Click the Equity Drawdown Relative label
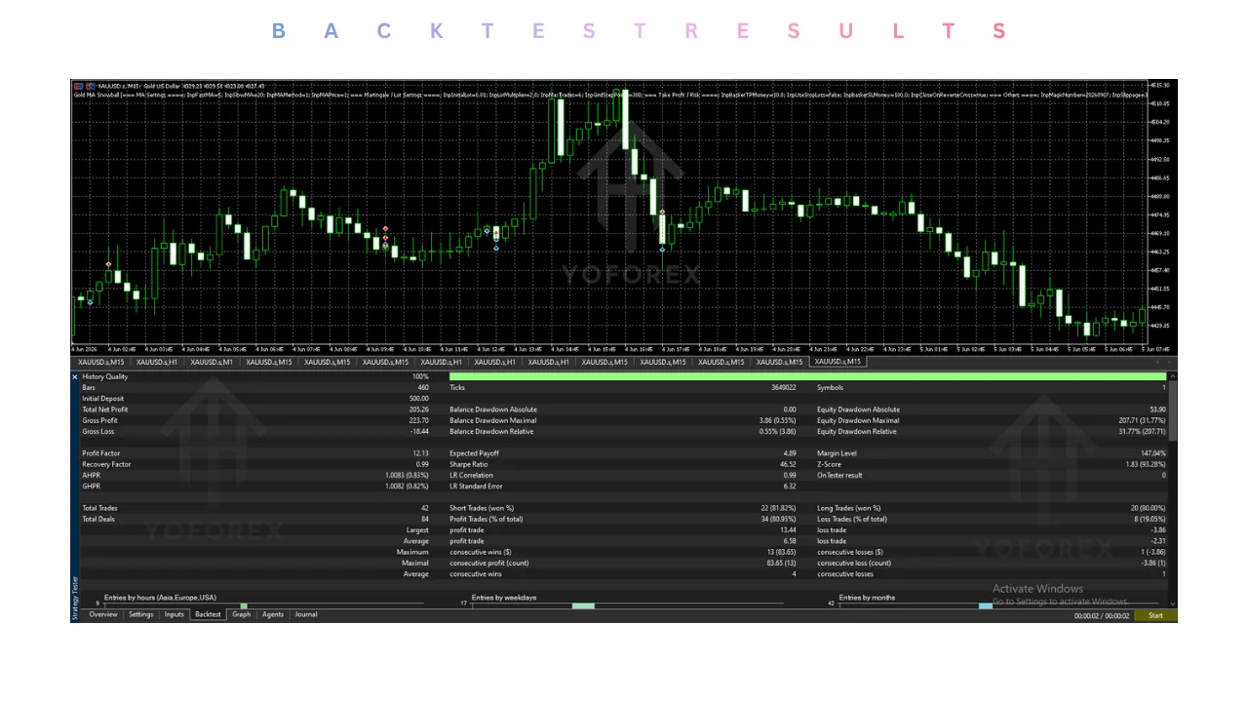 857,431
